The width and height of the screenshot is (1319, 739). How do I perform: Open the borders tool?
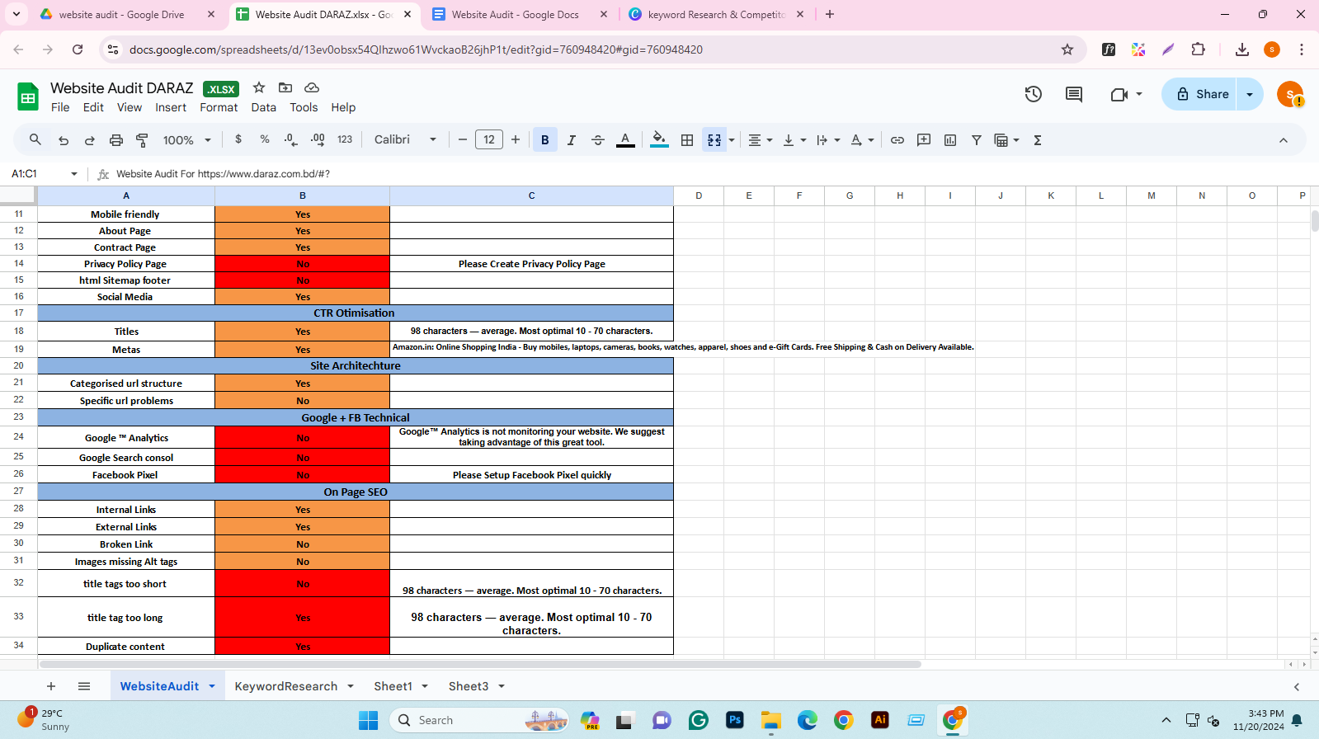[x=686, y=140]
